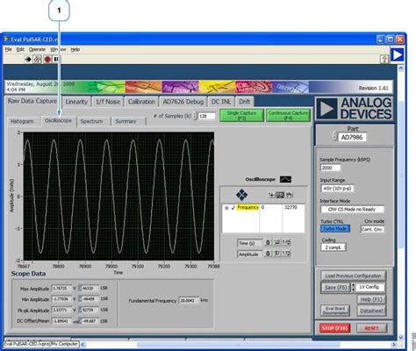Select the crosshair cursor tool in graph palette
The image size is (416, 351).
pyautogui.click(x=272, y=195)
